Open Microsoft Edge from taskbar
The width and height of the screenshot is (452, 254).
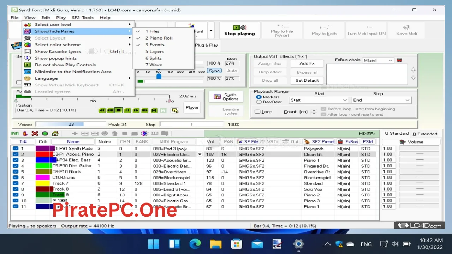click(195, 244)
